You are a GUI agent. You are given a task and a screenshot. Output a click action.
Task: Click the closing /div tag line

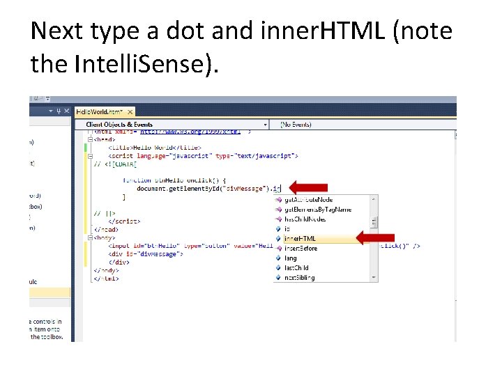coord(119,263)
